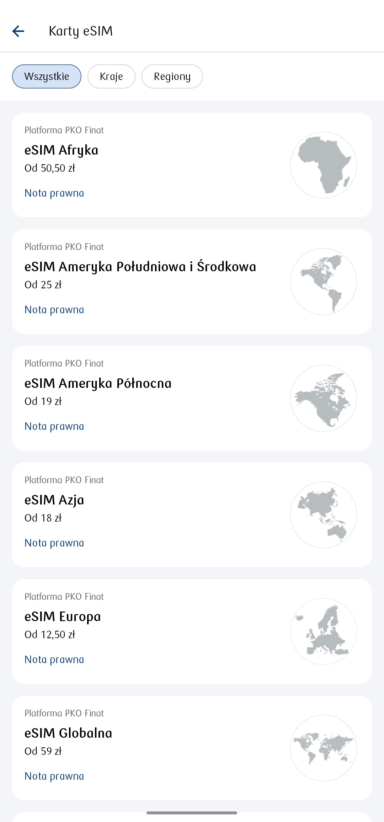Tap the Africa map icon
The height and width of the screenshot is (822, 384).
tap(323, 165)
